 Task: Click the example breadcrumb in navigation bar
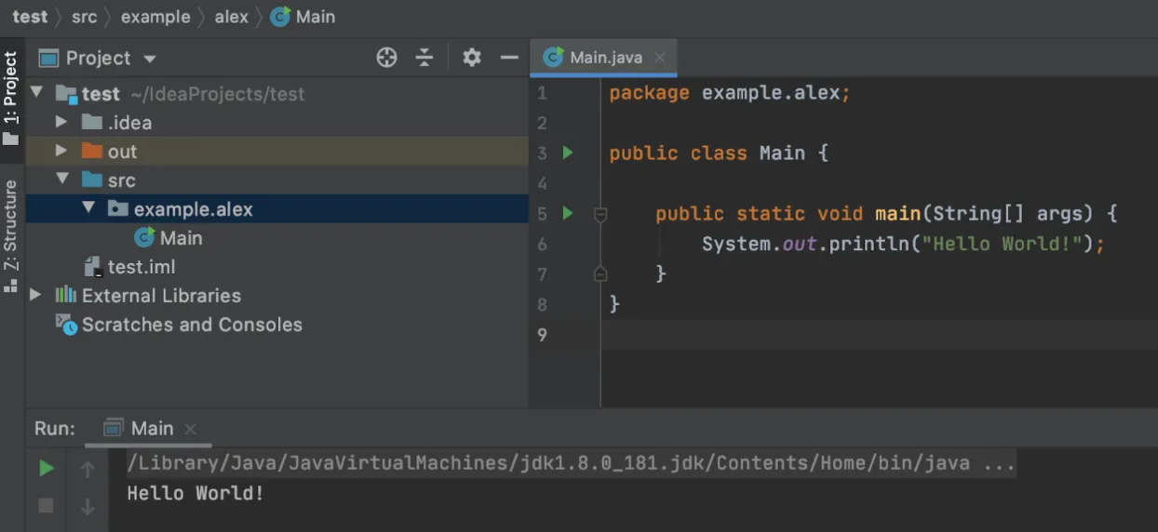pyautogui.click(x=155, y=17)
